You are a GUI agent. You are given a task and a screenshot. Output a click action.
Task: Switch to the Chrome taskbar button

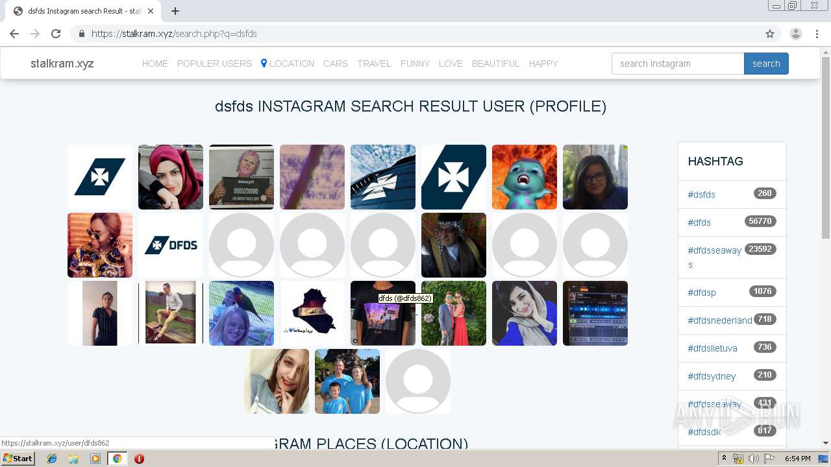(117, 459)
